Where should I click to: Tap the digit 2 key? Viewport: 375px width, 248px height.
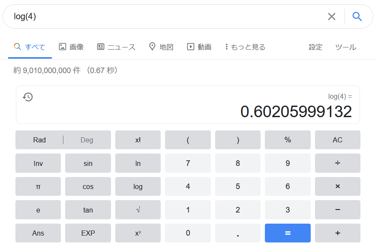tap(238, 210)
